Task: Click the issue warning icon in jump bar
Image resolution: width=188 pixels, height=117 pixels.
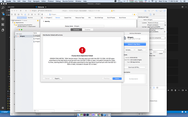Action: (134, 14)
